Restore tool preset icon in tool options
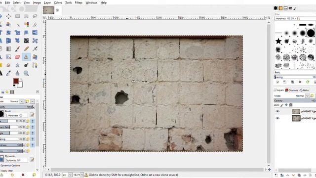Viewport: 316px width, 178px height. (12, 175)
